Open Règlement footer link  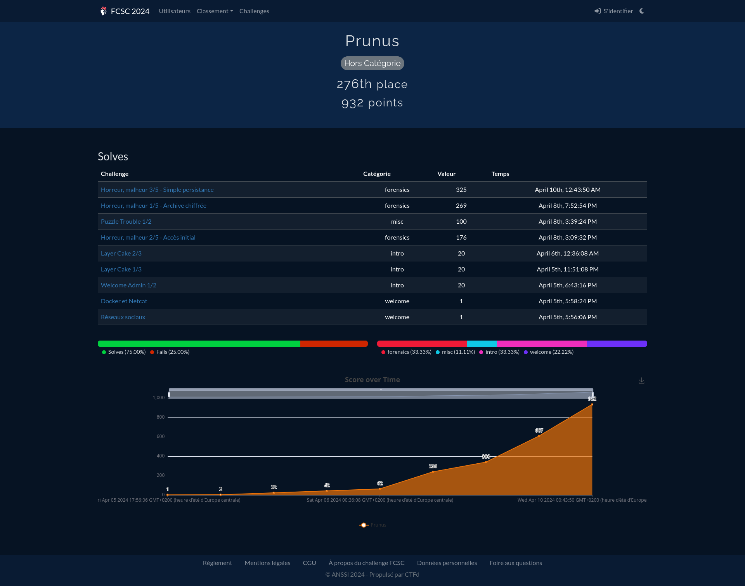217,563
